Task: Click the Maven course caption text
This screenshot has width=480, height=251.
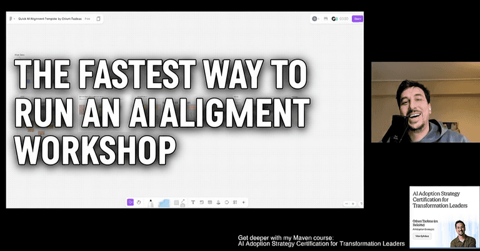Action: coord(321,241)
